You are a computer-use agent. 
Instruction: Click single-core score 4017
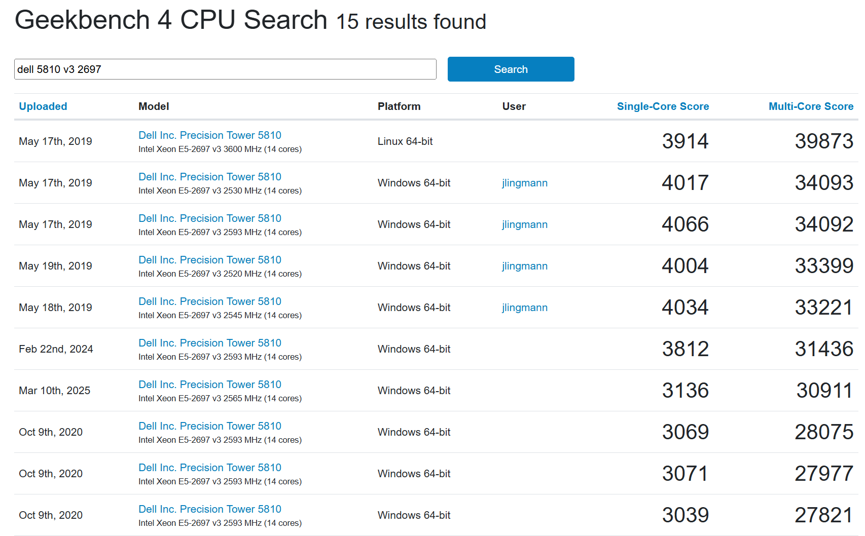click(x=685, y=183)
